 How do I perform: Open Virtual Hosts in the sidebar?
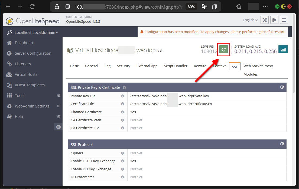click(26, 74)
